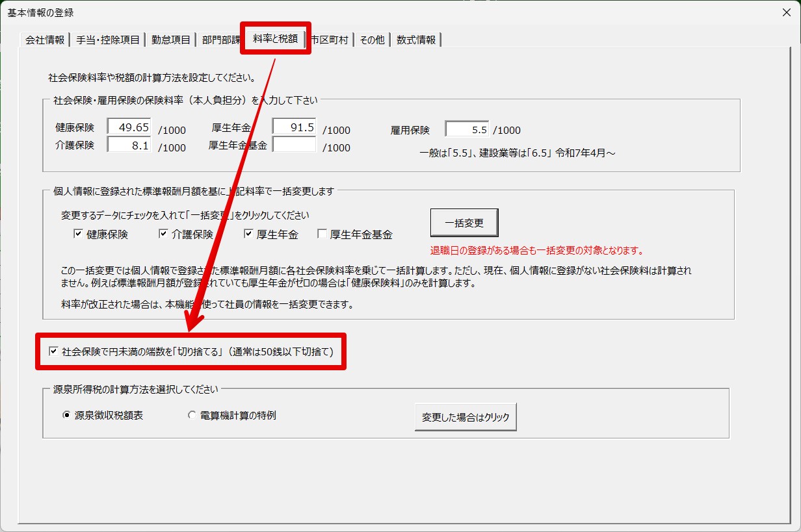
Task: Open the 手当・控除項目 tab
Action: 107,40
